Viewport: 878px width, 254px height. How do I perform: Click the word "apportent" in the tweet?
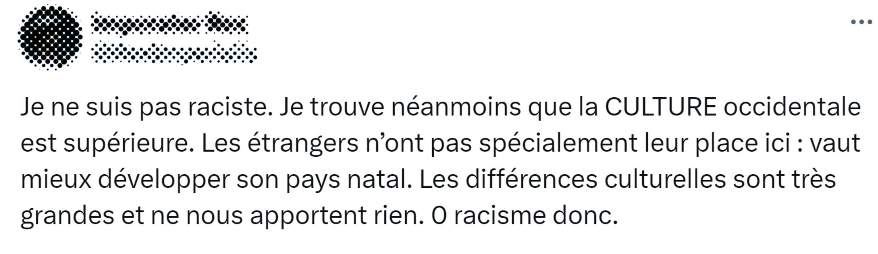click(308, 216)
